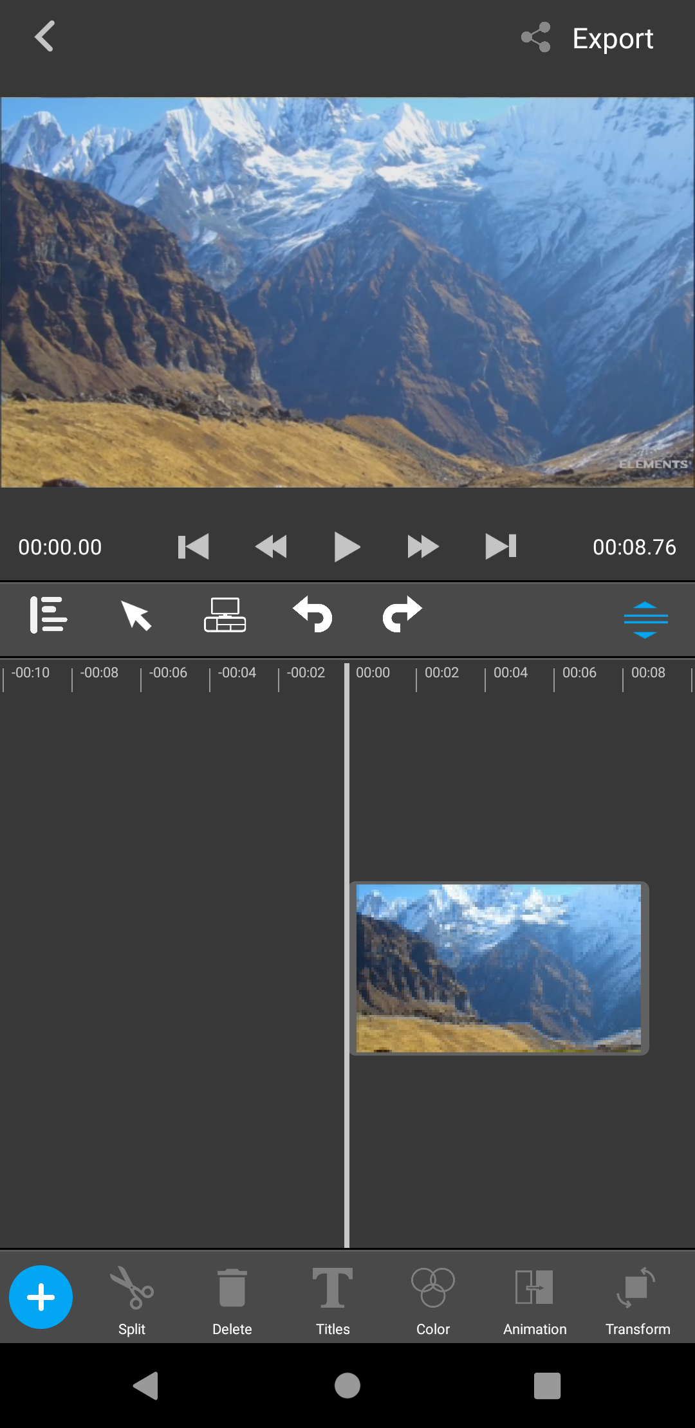
Task: Click the total duration 00:08.76 display
Action: coord(635,547)
